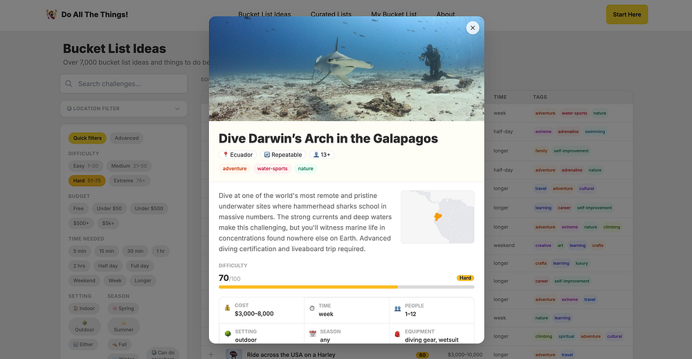Go to My Bucket List
692x359 pixels.
click(x=394, y=14)
